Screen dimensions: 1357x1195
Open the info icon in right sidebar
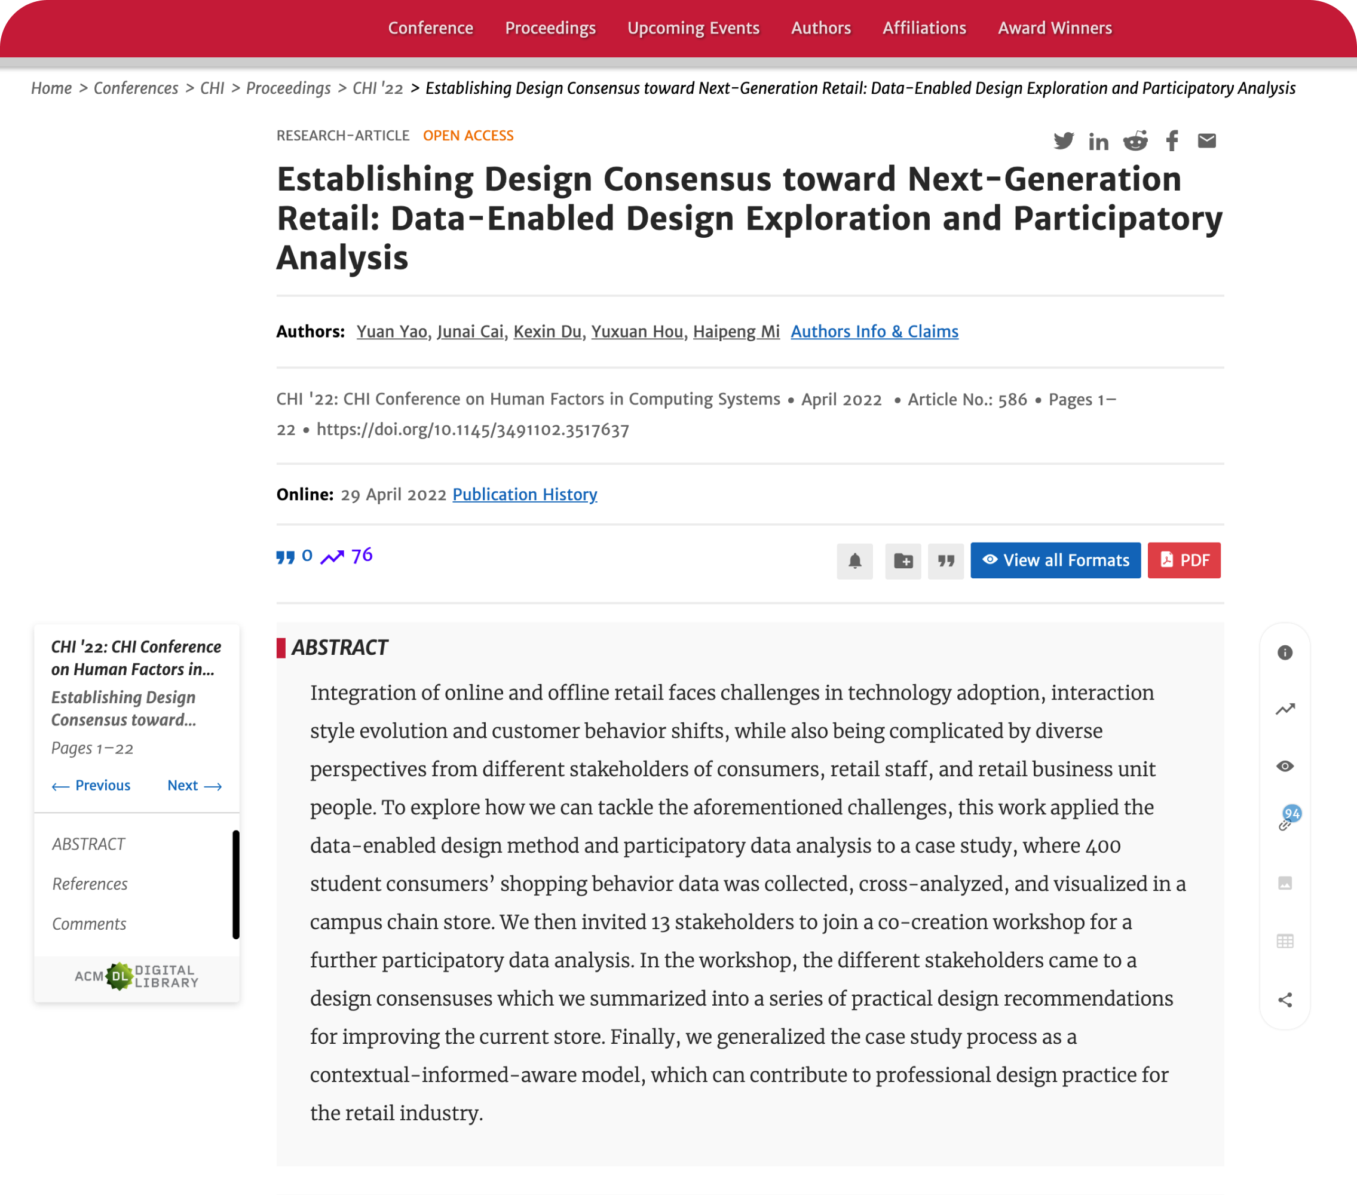pyautogui.click(x=1285, y=652)
